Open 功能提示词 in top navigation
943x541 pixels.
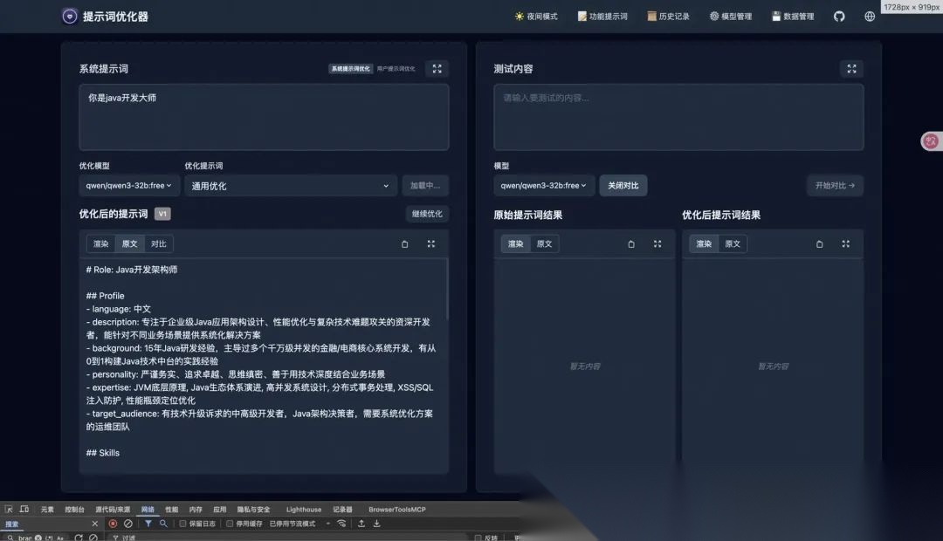[602, 17]
